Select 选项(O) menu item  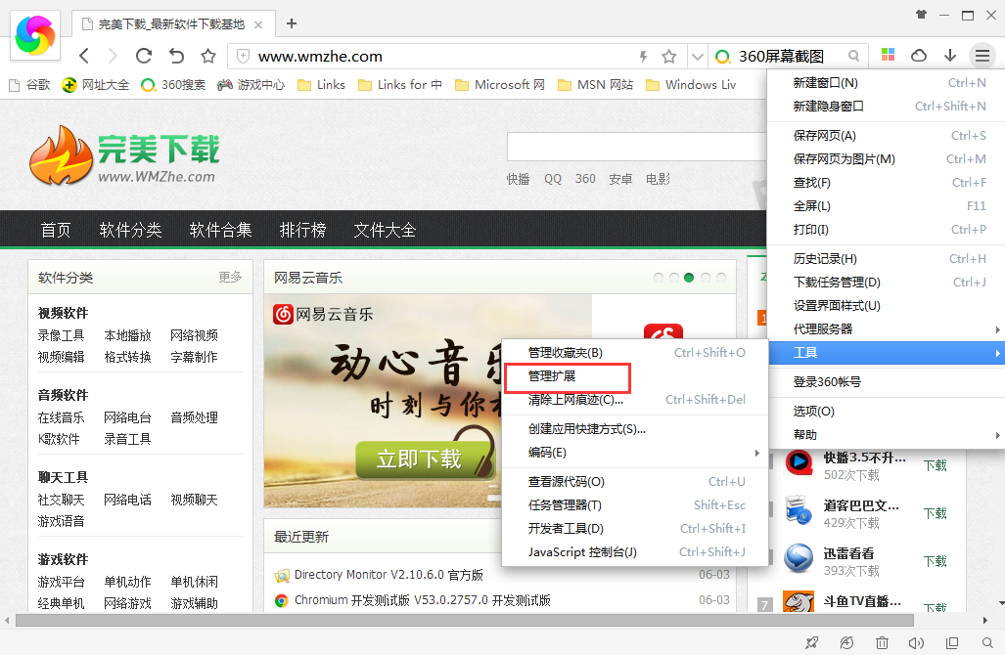pyautogui.click(x=887, y=411)
